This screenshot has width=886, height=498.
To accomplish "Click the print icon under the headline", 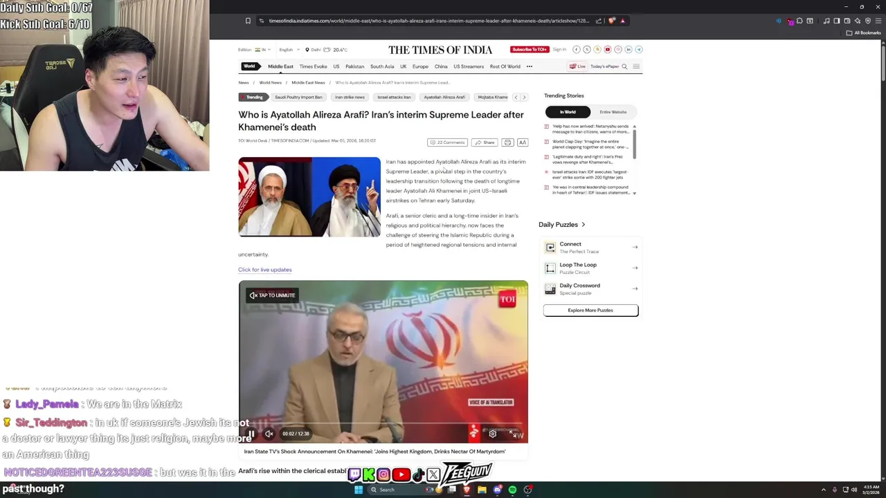I will coord(507,142).
